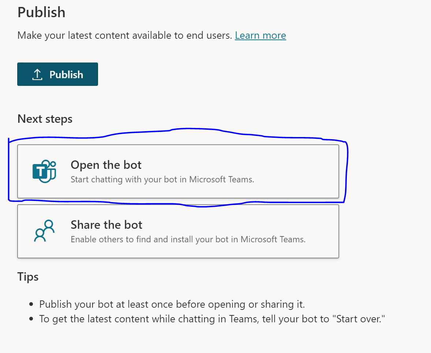431x353 pixels.
Task: Click the Microsoft Teams logo icon
Action: click(x=44, y=171)
